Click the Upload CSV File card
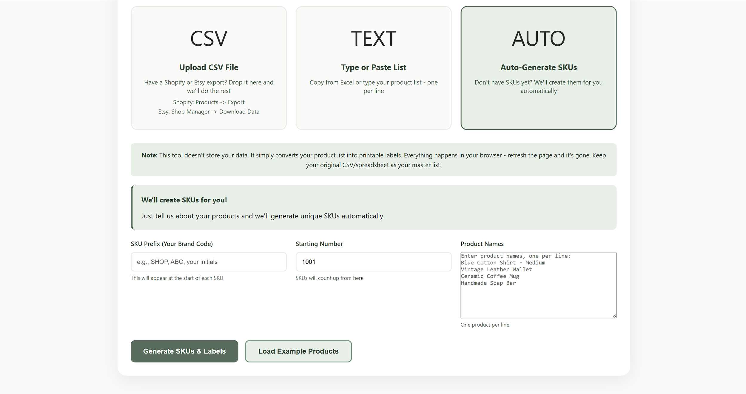The height and width of the screenshot is (394, 746). coord(209,68)
